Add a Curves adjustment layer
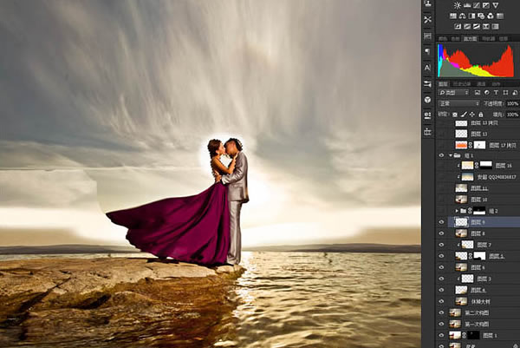Screen dimensions: 520x348 point(476,5)
